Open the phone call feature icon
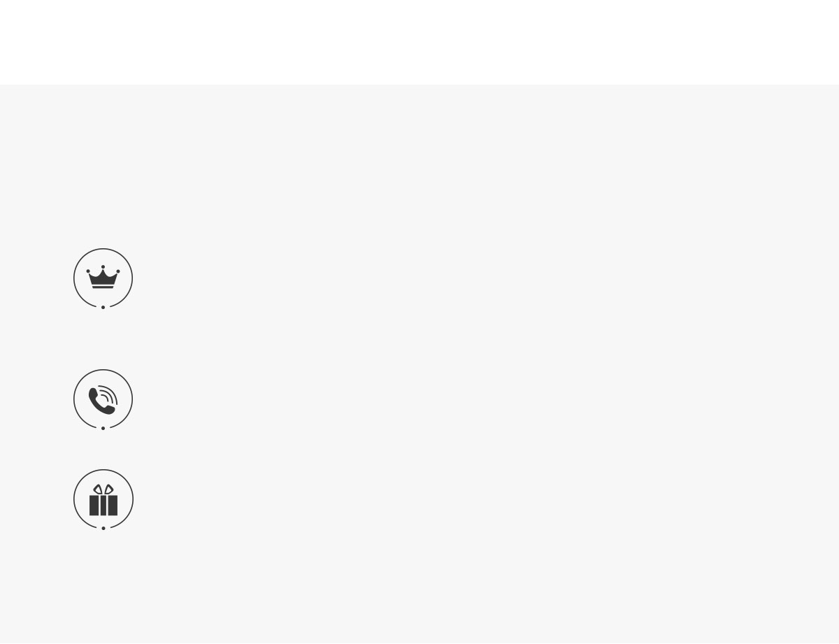The image size is (839, 644). point(103,399)
